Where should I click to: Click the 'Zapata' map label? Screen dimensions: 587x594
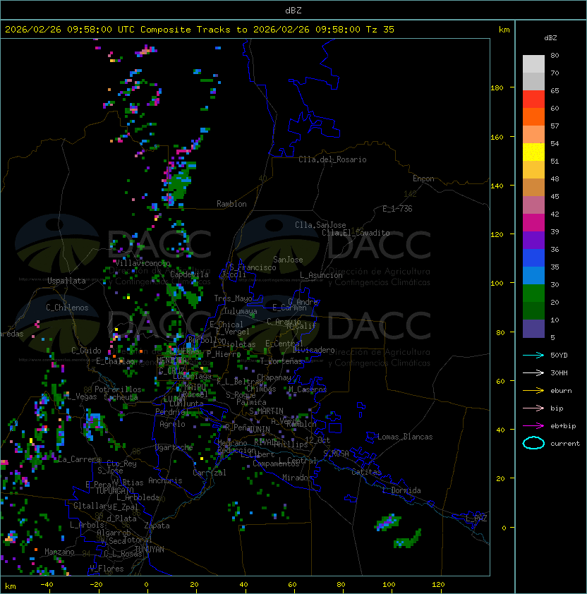tap(157, 526)
